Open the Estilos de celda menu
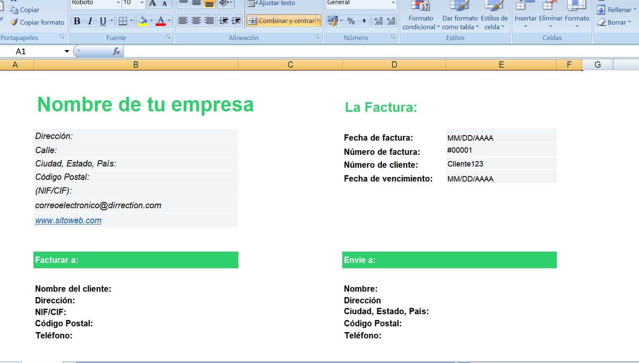639x363 pixels. 494,19
